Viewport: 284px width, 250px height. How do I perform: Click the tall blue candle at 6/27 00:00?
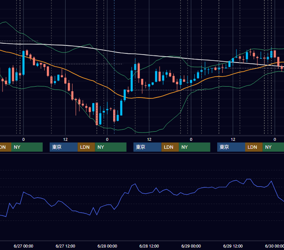click(23, 62)
